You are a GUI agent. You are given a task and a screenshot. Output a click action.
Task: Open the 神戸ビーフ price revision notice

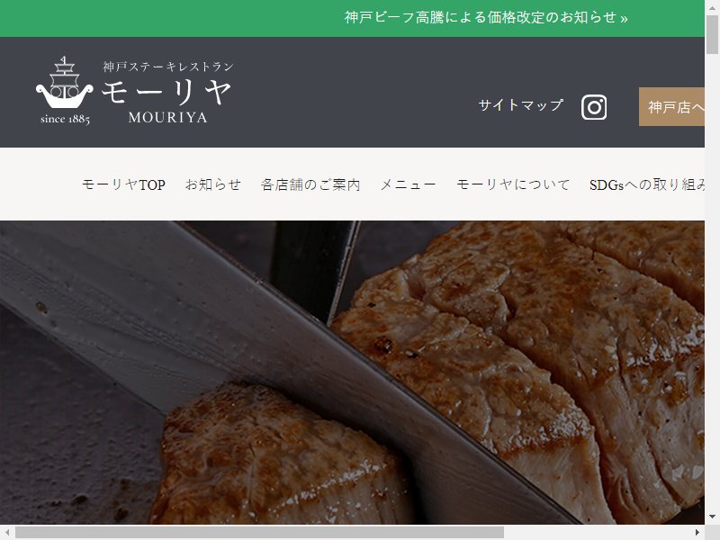486,18
